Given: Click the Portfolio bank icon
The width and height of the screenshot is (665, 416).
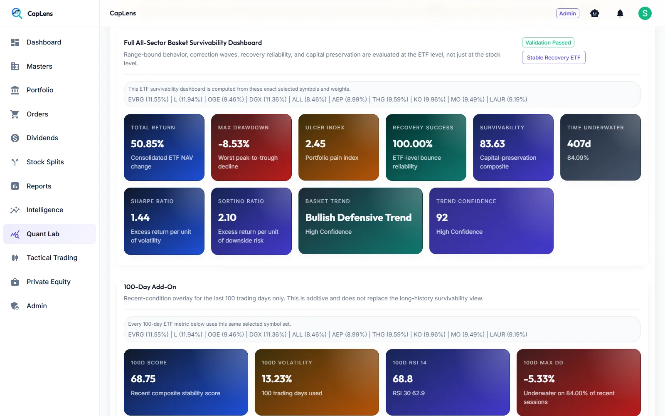Looking at the screenshot, I should 15,90.
